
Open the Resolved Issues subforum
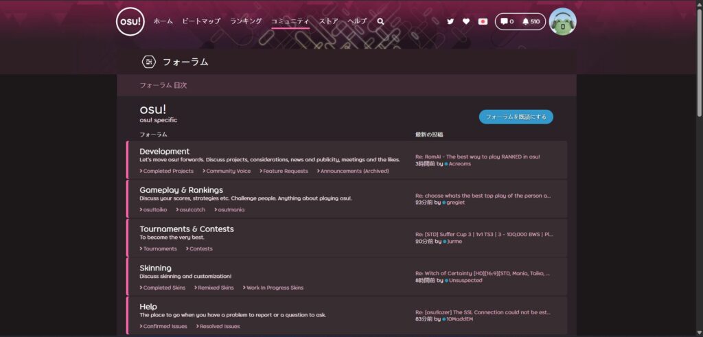pyautogui.click(x=218, y=326)
